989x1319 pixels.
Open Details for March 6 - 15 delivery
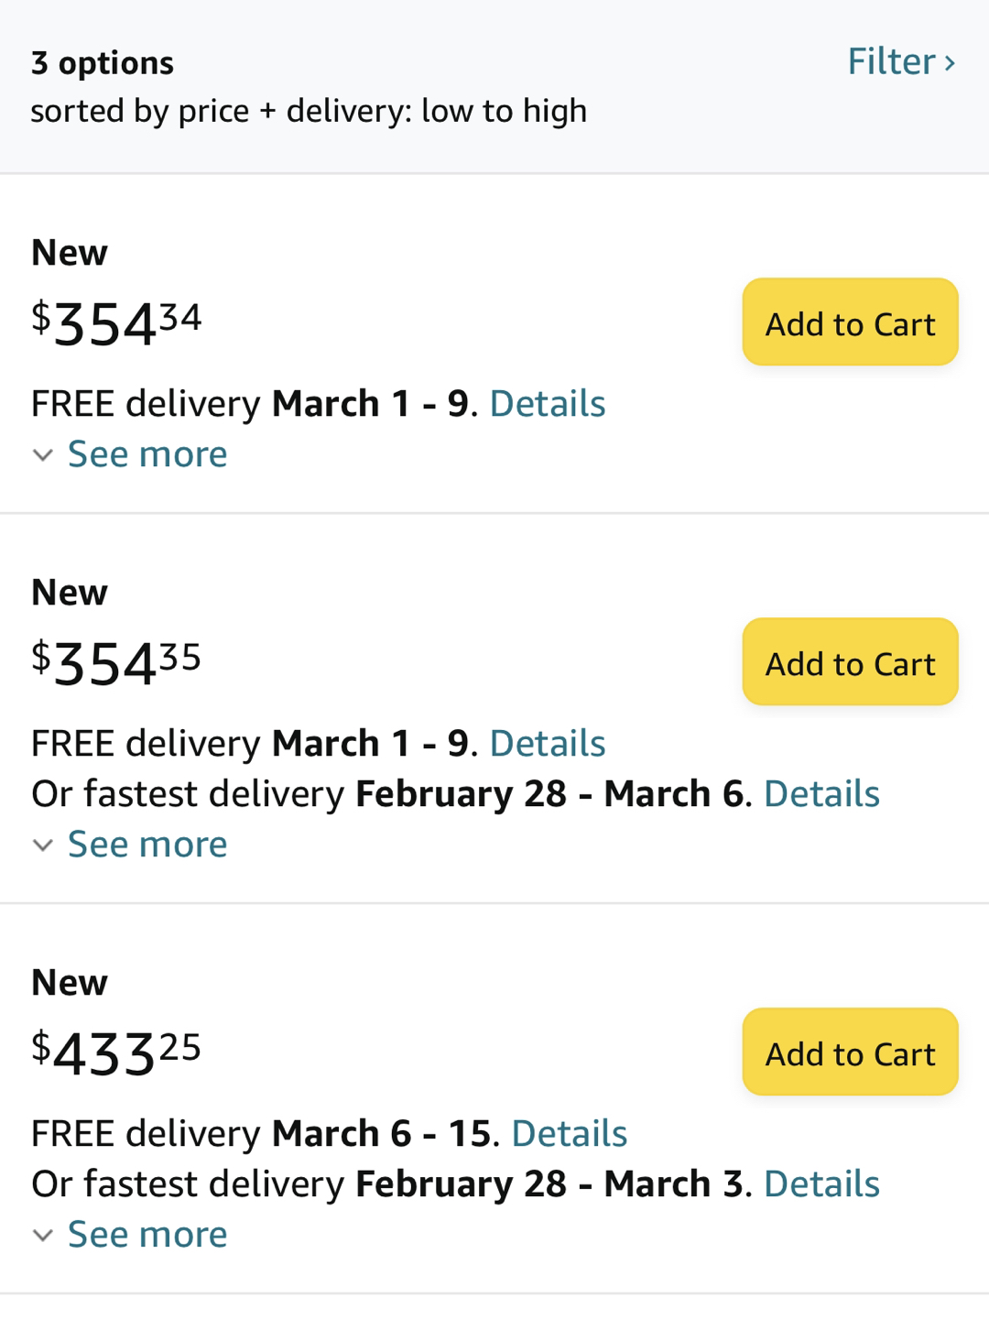[569, 1134]
